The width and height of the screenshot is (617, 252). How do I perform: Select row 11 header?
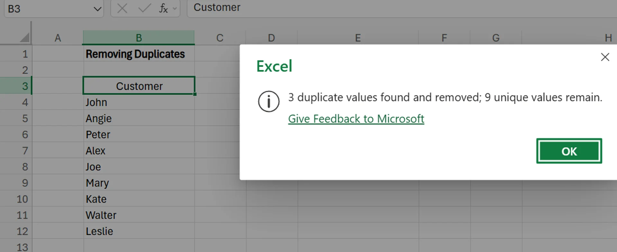(x=16, y=215)
